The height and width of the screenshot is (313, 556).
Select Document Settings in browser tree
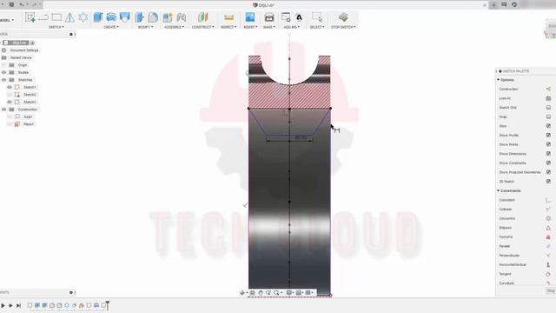point(24,50)
